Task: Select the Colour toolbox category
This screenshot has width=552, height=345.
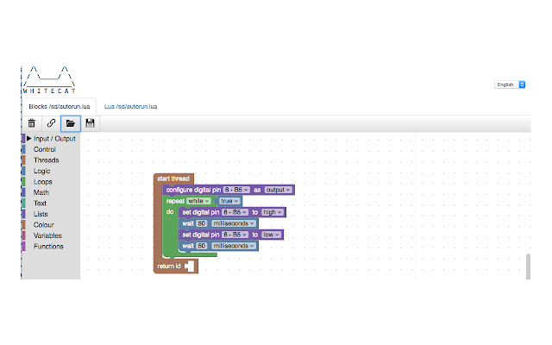Action: tap(44, 224)
